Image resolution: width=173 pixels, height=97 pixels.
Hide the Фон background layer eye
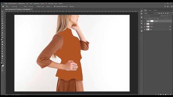tap(145, 29)
